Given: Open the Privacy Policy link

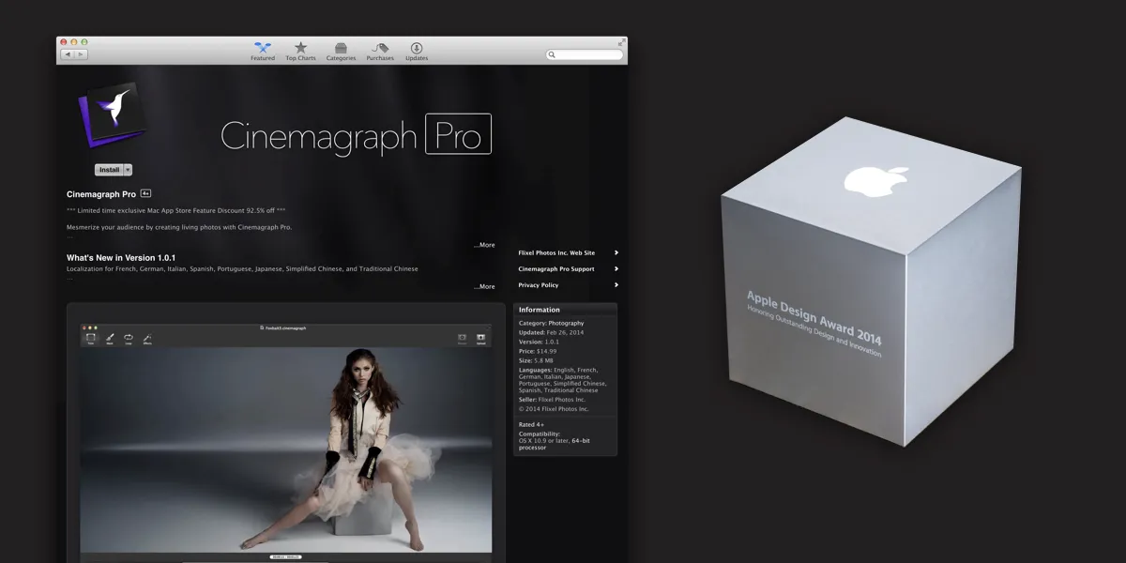Looking at the screenshot, I should pos(568,284).
